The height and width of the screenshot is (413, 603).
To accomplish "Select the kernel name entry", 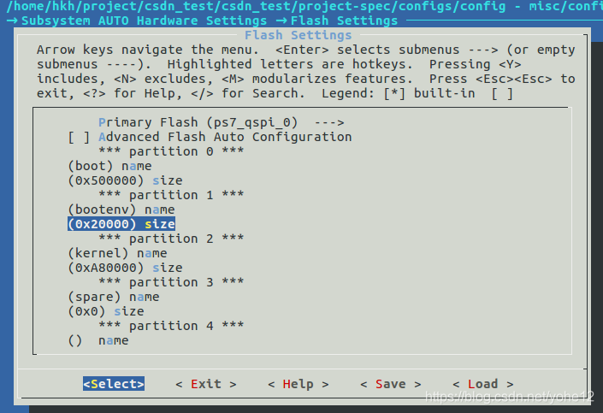I will point(118,253).
